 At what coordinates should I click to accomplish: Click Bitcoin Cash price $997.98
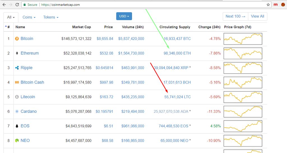[x=106, y=82]
